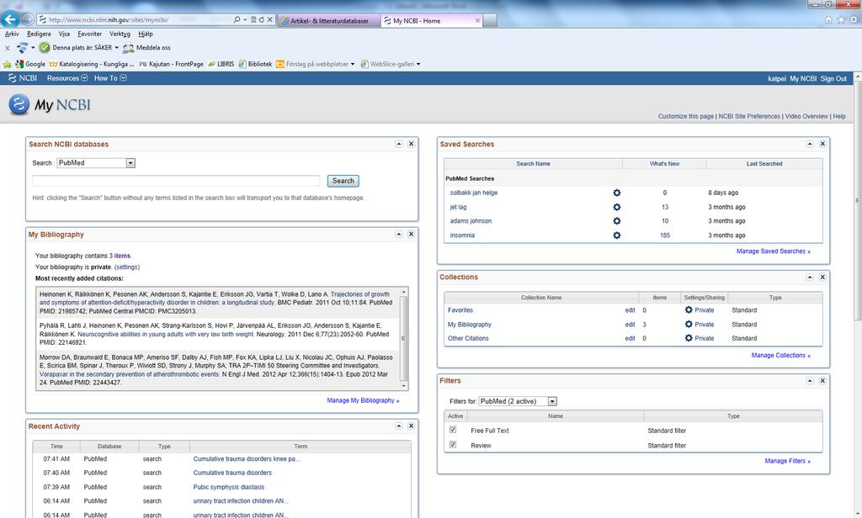This screenshot has height=518, width=862.
Task: Collapse the My Bibliography panel
Action: (x=399, y=234)
